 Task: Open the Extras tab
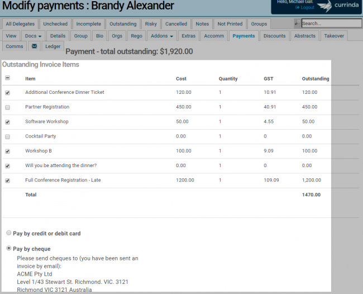[x=188, y=36]
